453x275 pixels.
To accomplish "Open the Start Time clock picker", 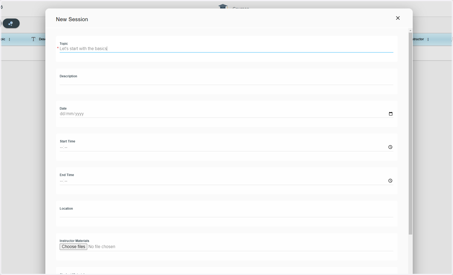I will (x=390, y=147).
